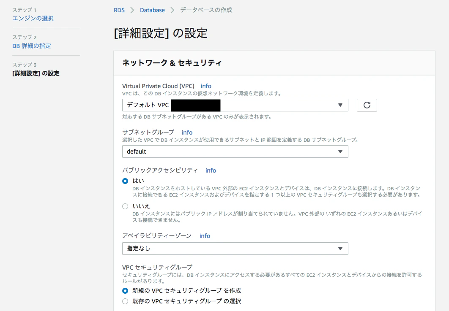Open the Virtual Private Cloud dropdown arrow
The height and width of the screenshot is (311, 449).
pos(341,105)
